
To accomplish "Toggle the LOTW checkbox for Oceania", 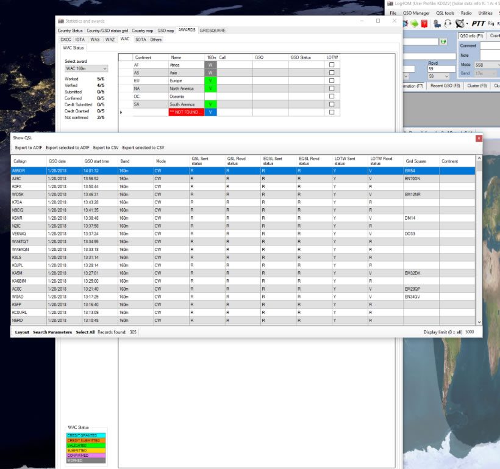I will (x=332, y=96).
